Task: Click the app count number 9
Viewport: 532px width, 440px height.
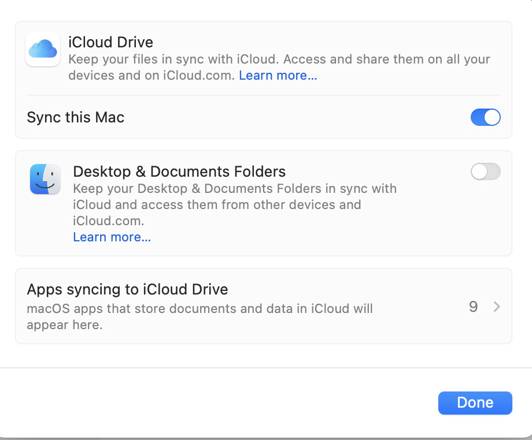Action: coord(473,307)
